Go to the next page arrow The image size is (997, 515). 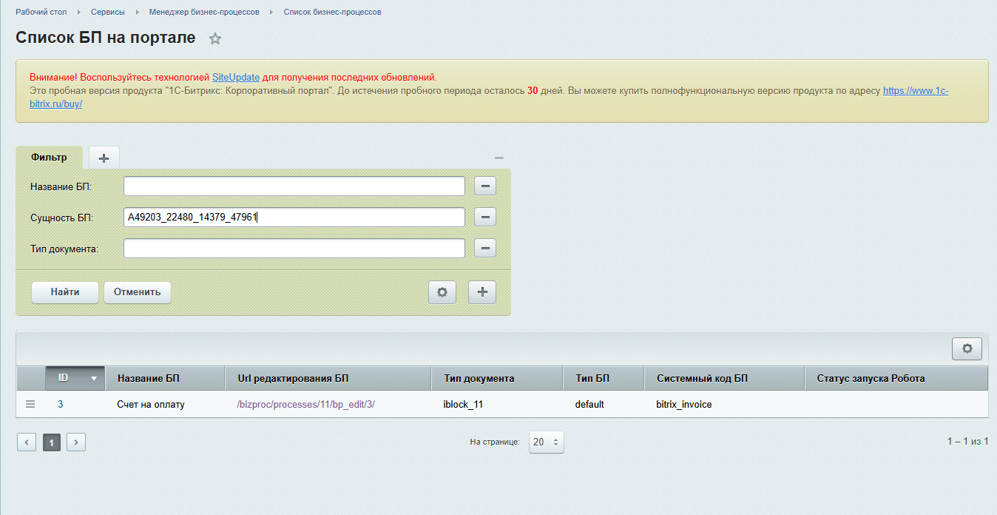click(76, 442)
